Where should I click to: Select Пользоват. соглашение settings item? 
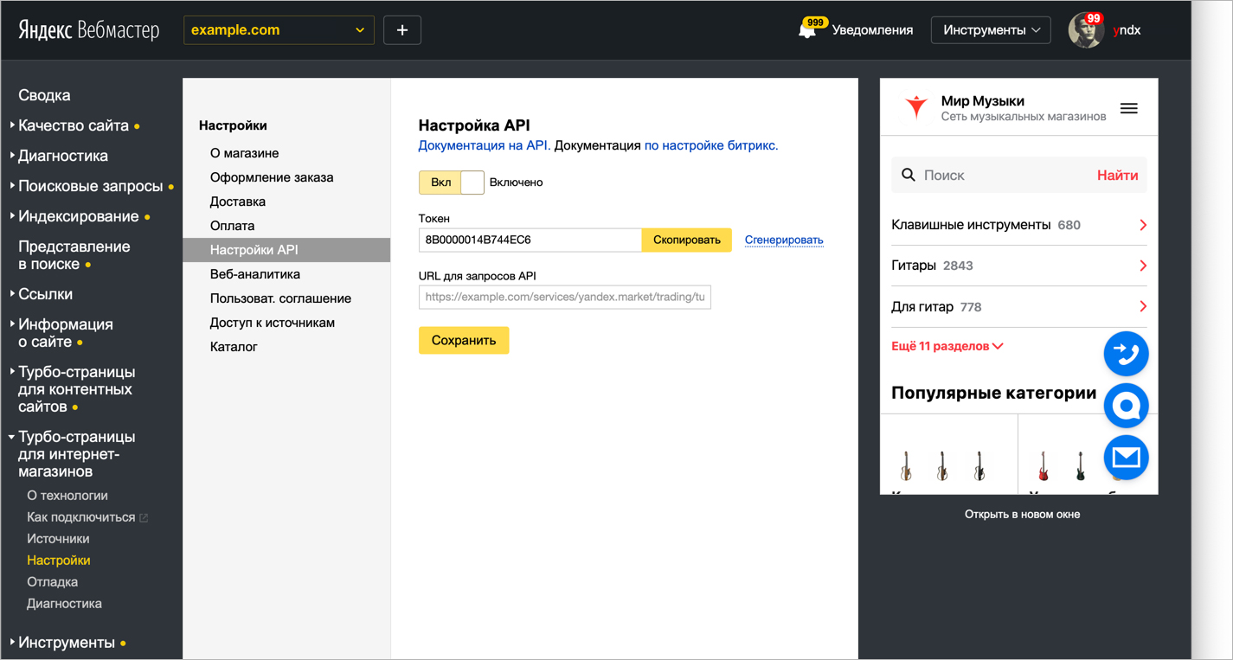click(281, 298)
